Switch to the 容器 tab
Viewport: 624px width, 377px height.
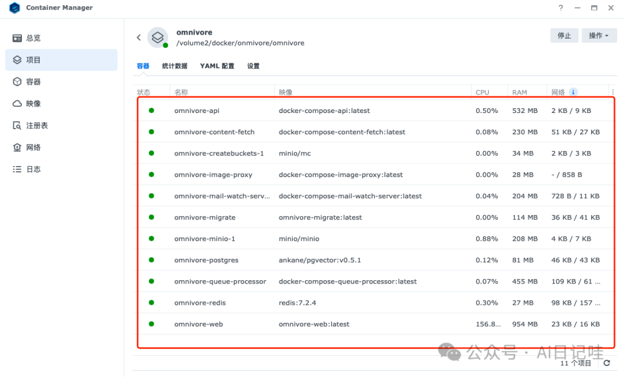143,66
